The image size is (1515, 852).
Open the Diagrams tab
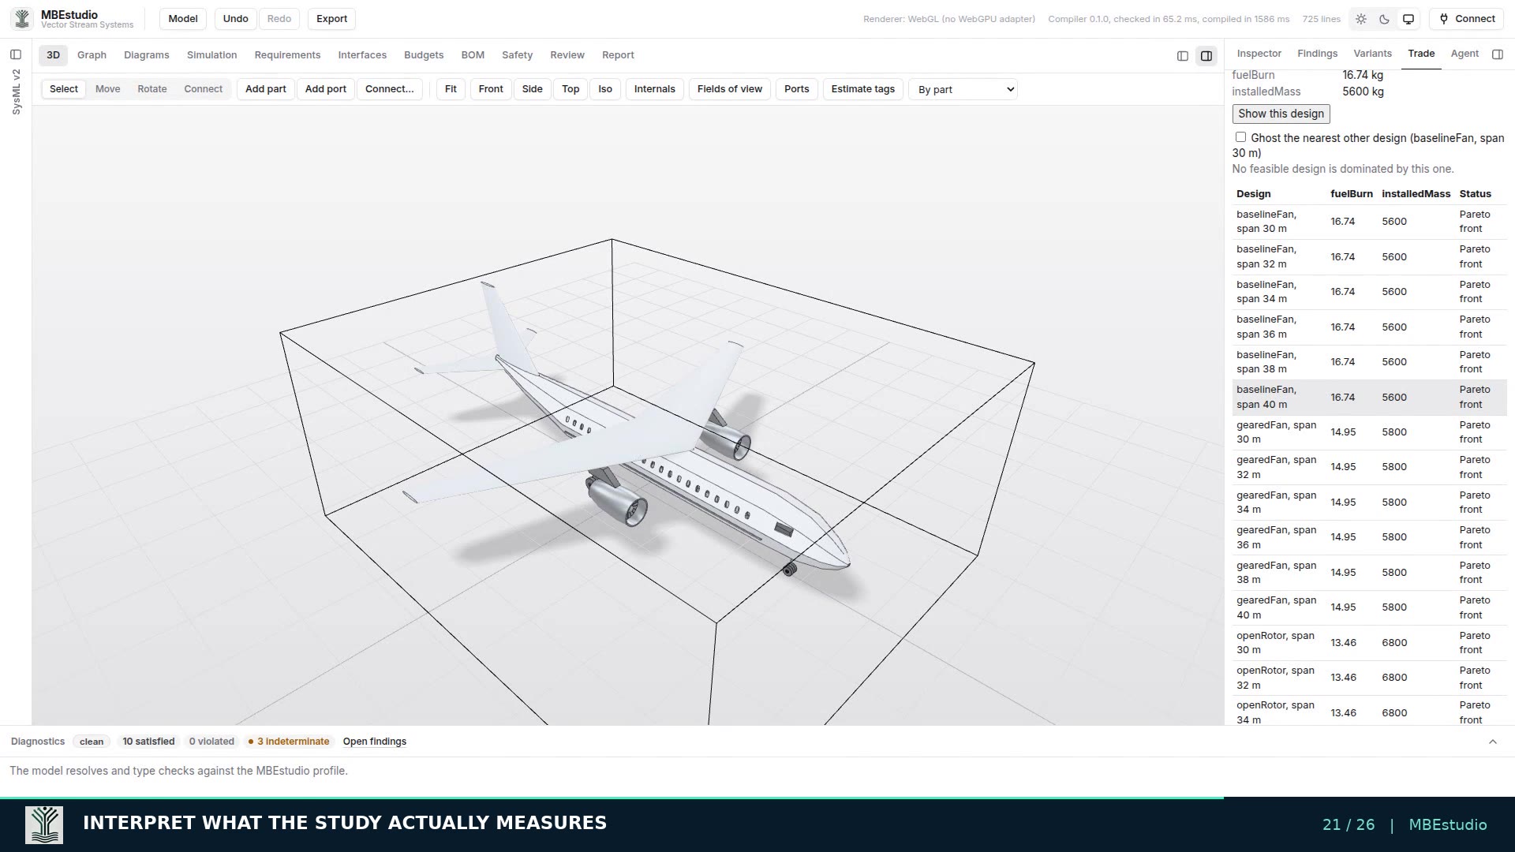147,55
